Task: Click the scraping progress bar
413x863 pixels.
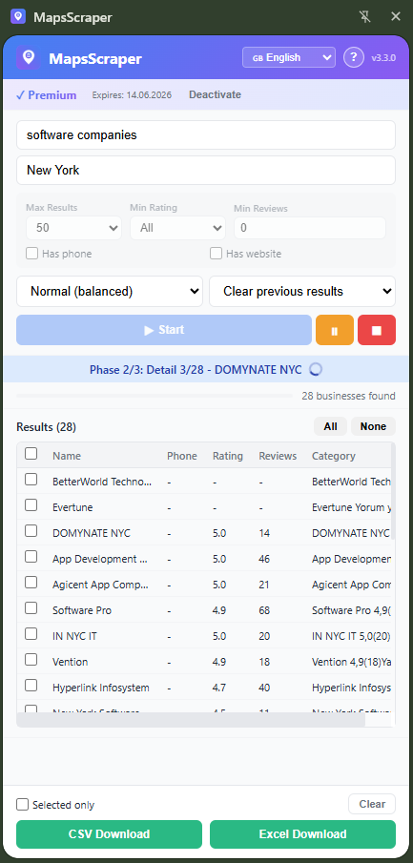Action: coord(155,396)
